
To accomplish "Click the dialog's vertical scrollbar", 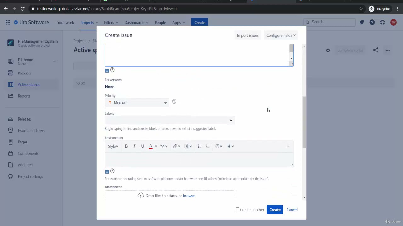I will pos(304,122).
